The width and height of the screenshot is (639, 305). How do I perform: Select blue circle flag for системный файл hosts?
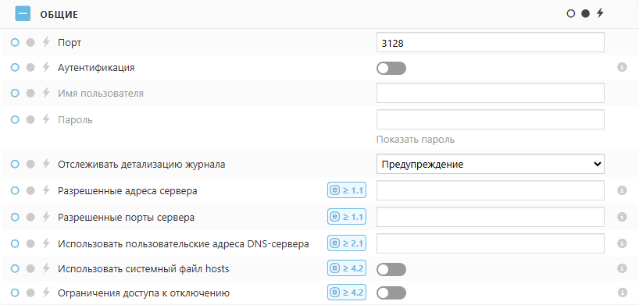pos(15,268)
